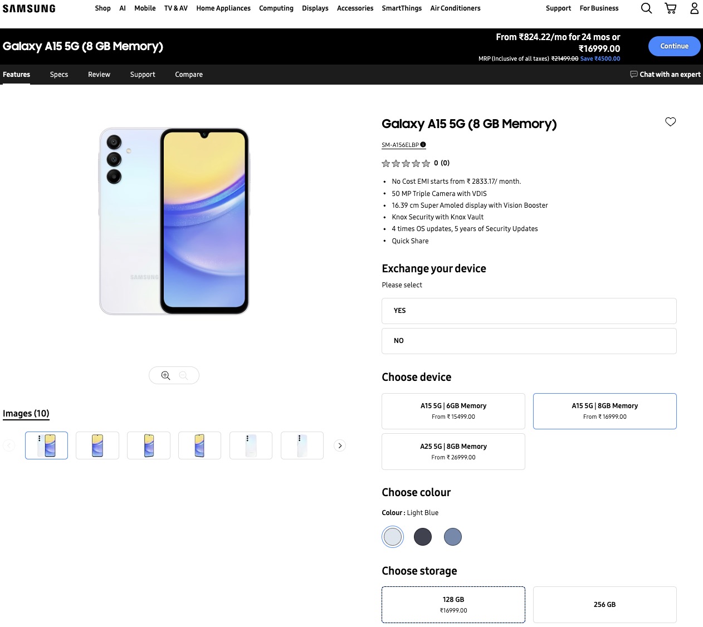Screen dimensions: 703x627
Task: Show next image thumbnails with right arrow
Action: tap(340, 445)
